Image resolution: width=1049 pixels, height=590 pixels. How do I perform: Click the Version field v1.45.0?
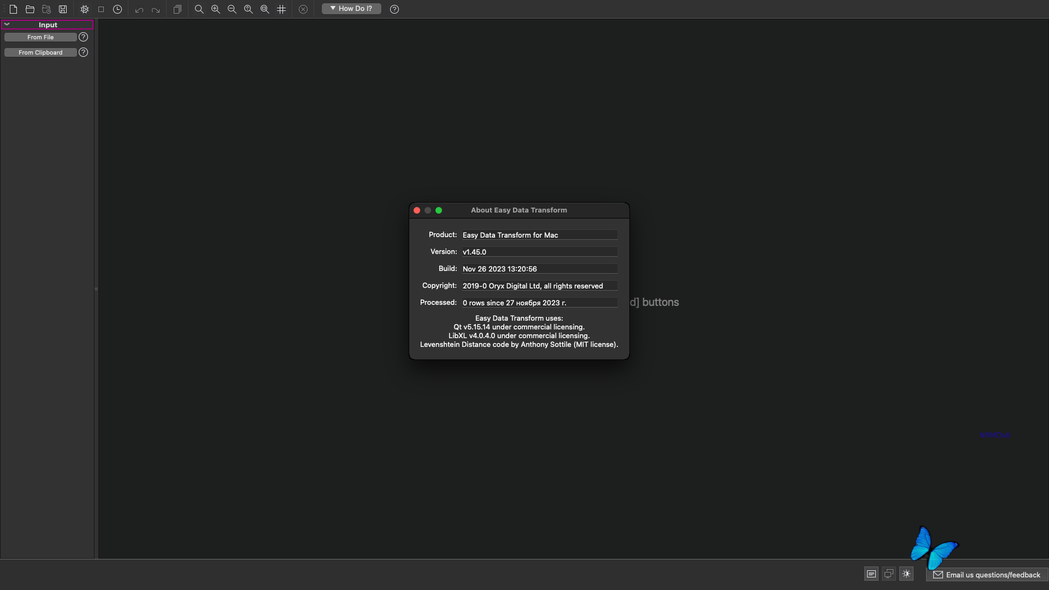pos(539,252)
